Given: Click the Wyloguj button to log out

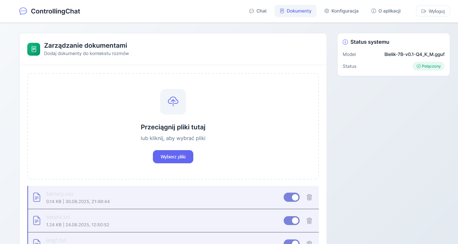Looking at the screenshot, I should [433, 11].
